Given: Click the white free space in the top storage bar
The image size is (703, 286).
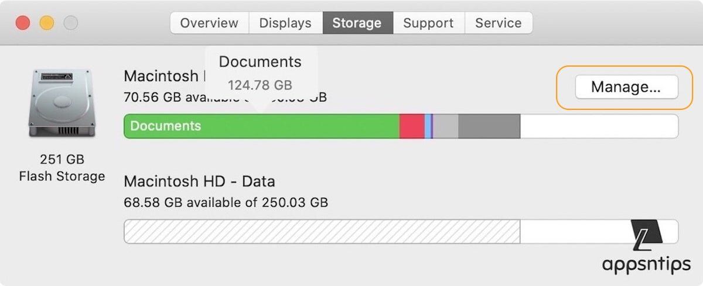Looking at the screenshot, I should click(x=599, y=126).
